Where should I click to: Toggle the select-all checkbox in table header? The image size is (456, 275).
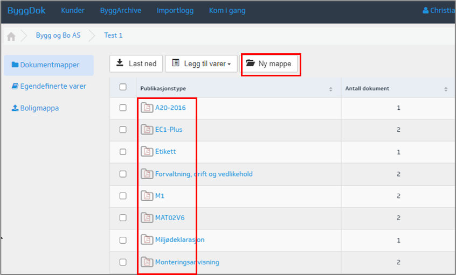coord(123,87)
